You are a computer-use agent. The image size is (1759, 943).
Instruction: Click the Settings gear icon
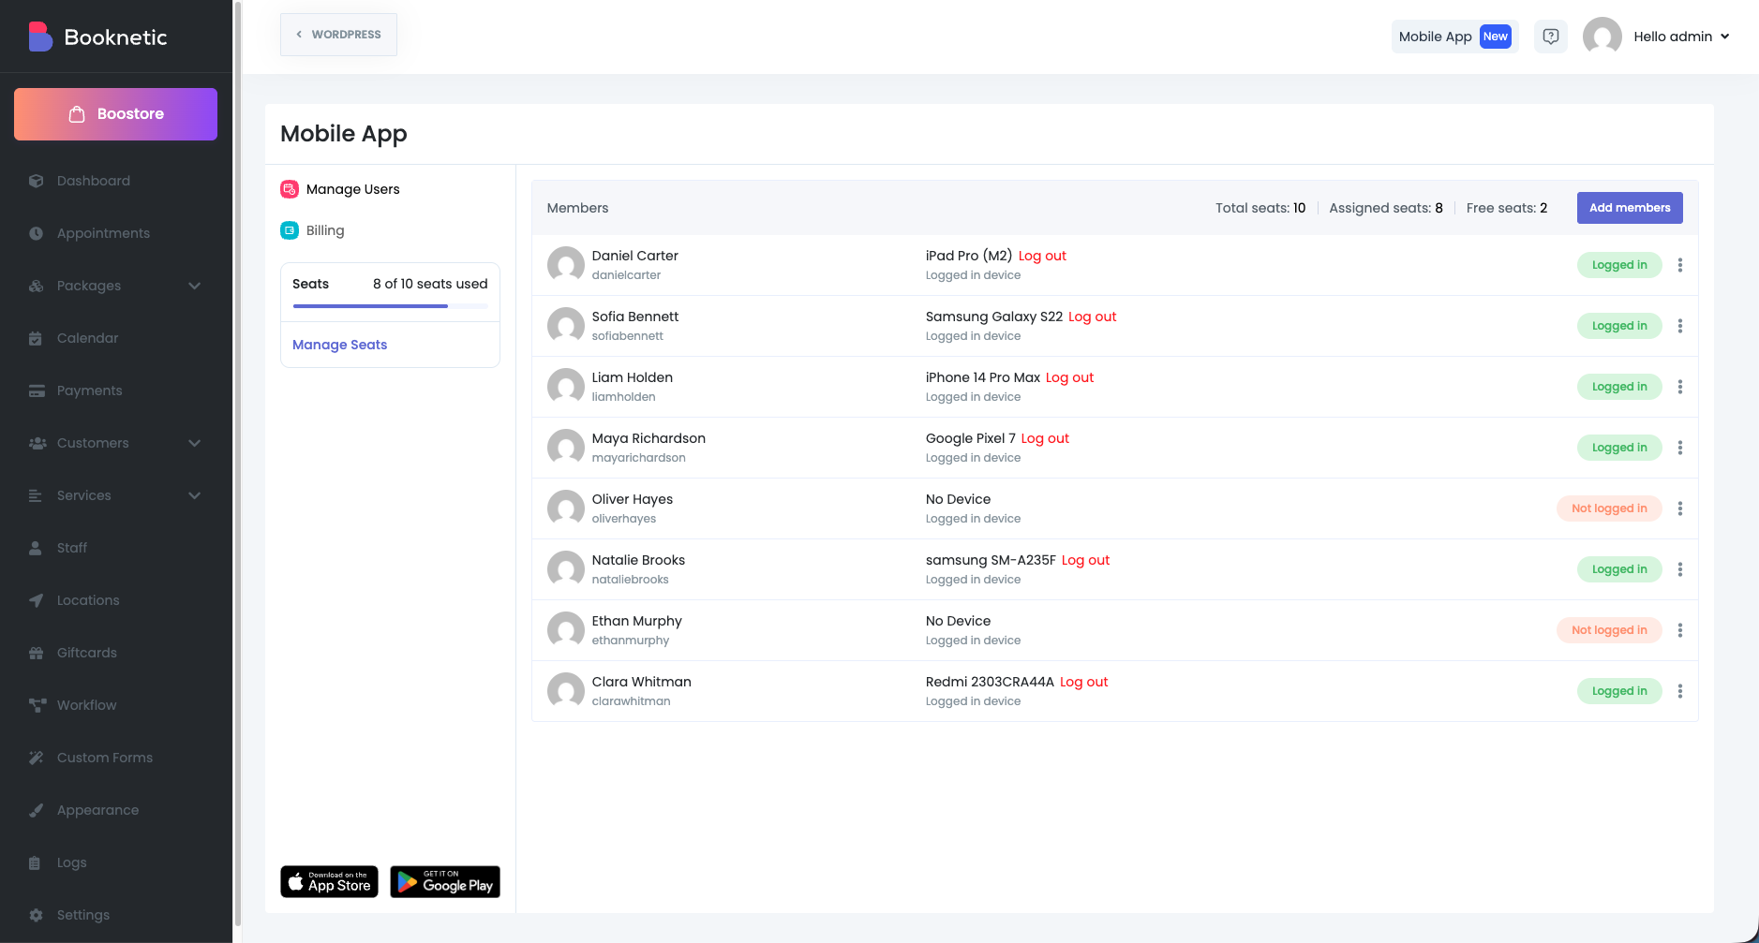coord(37,915)
